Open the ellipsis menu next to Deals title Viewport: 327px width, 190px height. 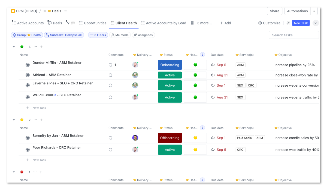(x=65, y=11)
